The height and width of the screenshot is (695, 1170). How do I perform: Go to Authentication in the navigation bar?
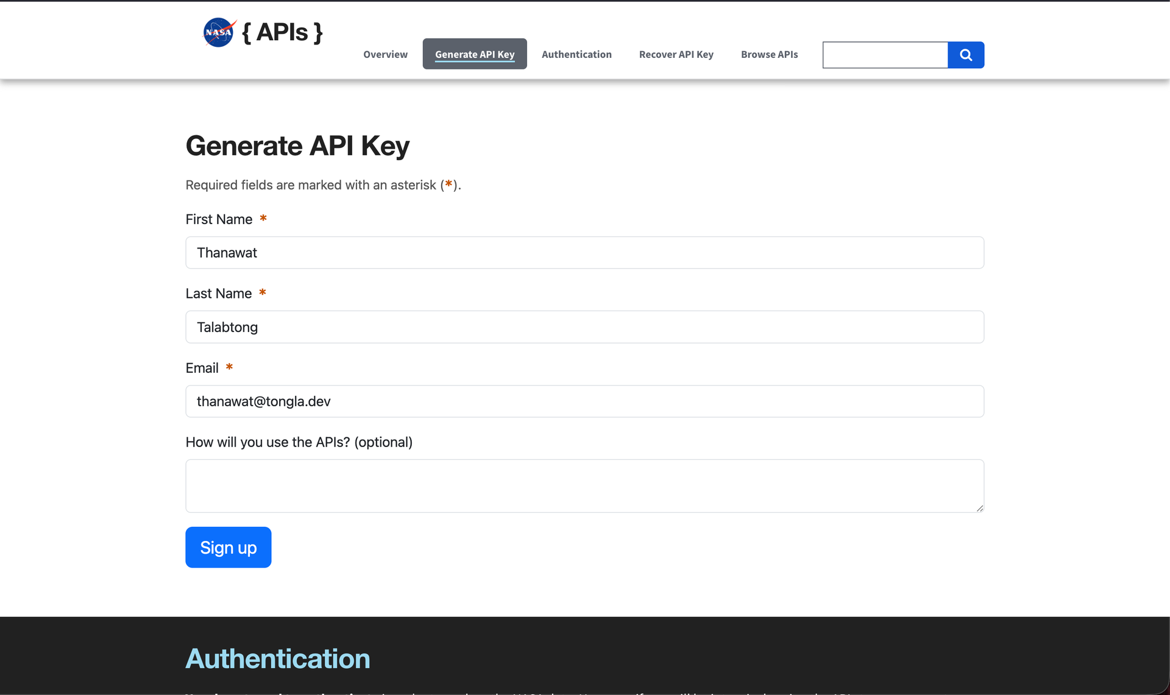[576, 54]
